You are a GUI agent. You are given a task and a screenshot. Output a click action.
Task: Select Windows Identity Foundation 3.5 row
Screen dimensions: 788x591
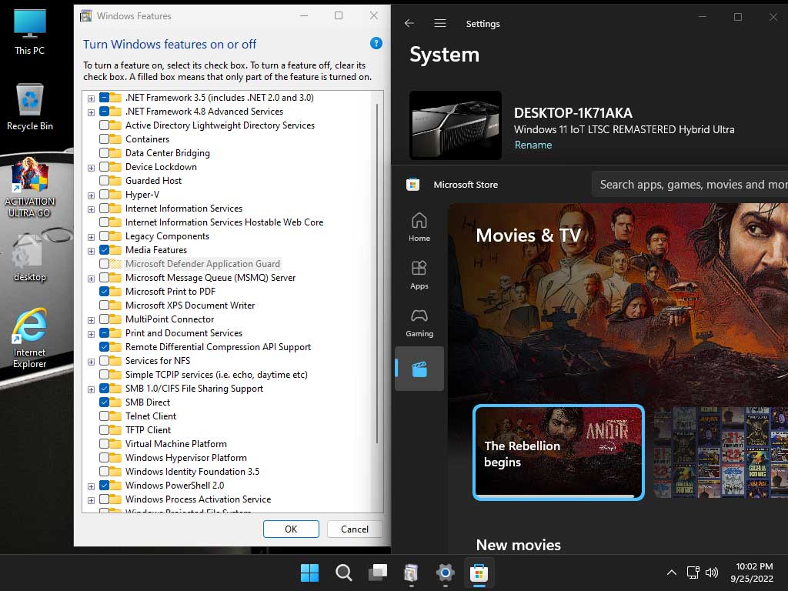pyautogui.click(x=192, y=472)
